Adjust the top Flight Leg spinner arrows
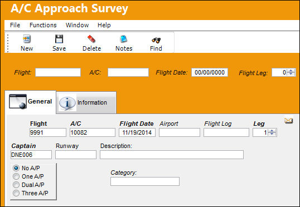The image size is (300, 207). pos(291,72)
